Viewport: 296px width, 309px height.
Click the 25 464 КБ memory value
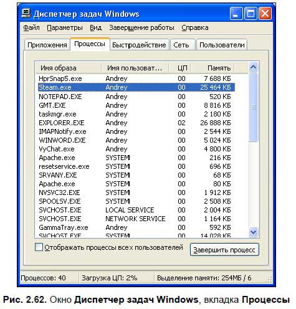click(216, 87)
